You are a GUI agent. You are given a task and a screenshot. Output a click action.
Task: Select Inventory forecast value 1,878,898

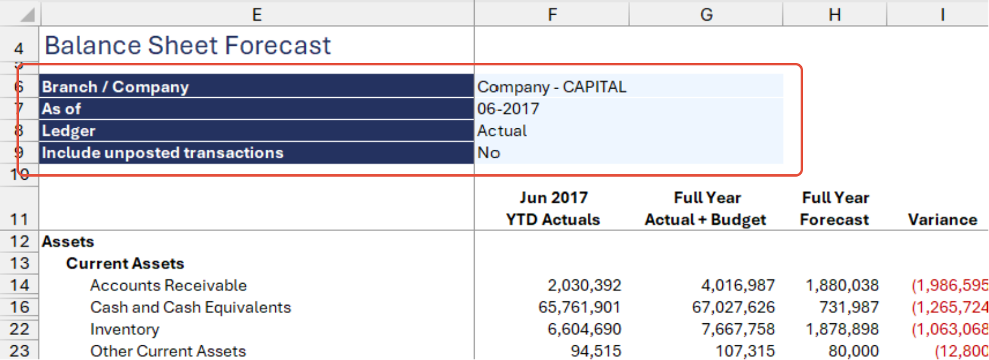842,329
